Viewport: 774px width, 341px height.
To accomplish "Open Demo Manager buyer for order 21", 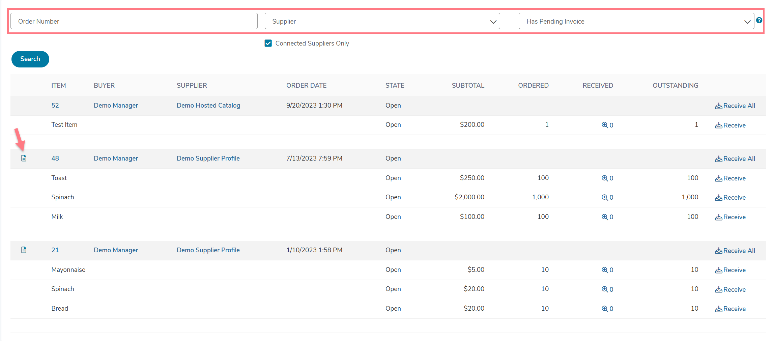I will click(x=116, y=250).
